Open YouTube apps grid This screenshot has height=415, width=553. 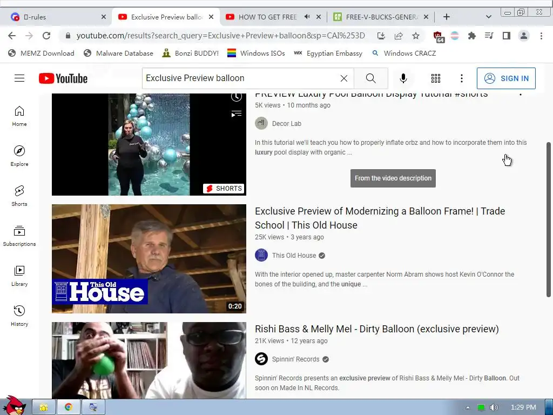tap(436, 78)
